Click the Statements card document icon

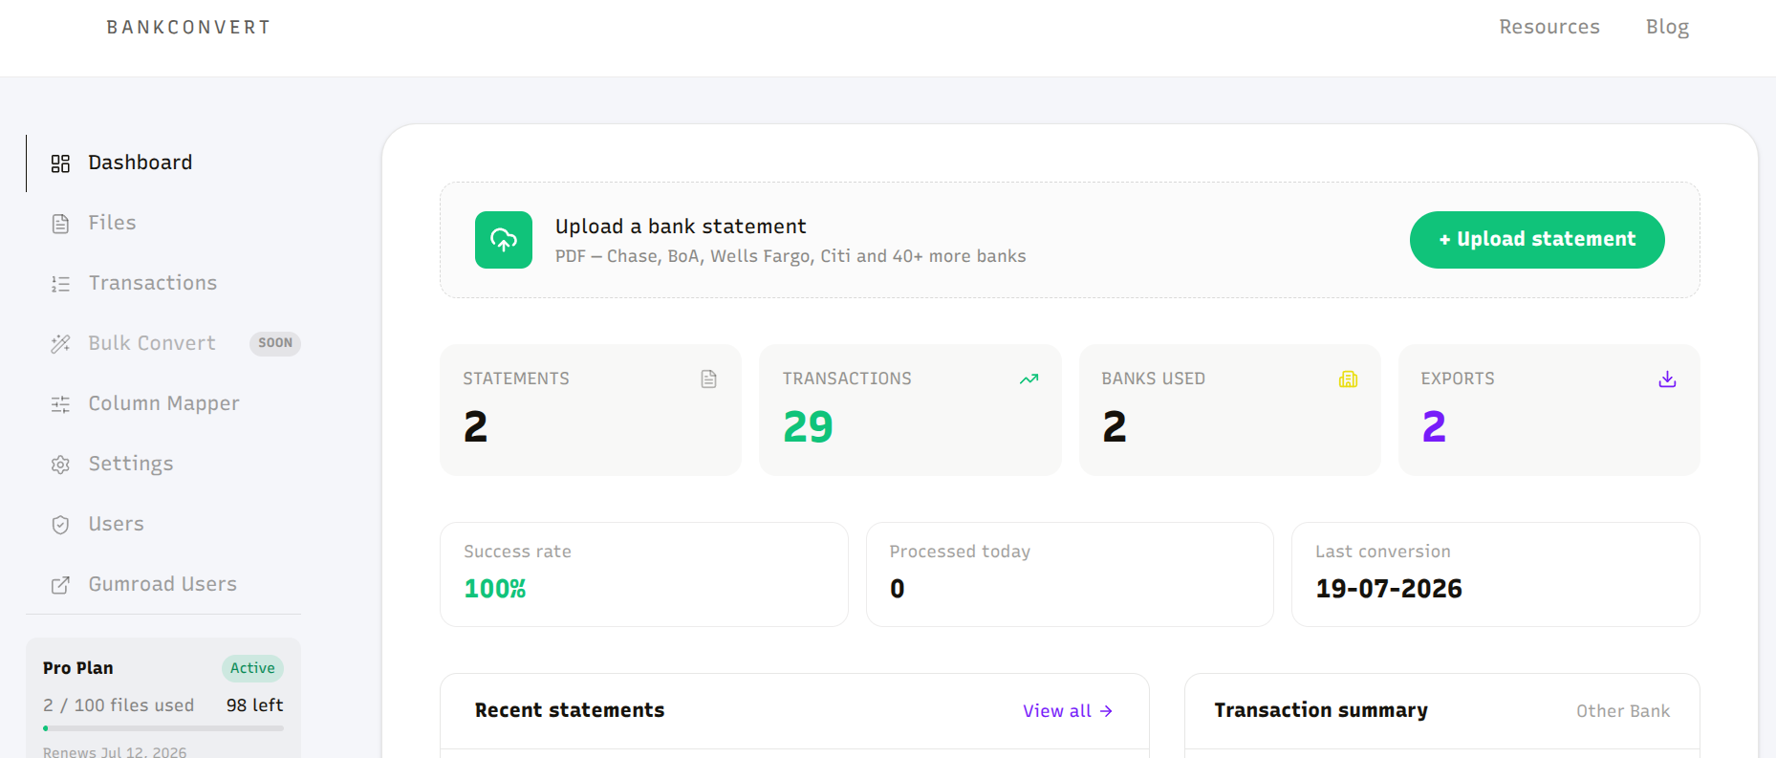tap(708, 379)
